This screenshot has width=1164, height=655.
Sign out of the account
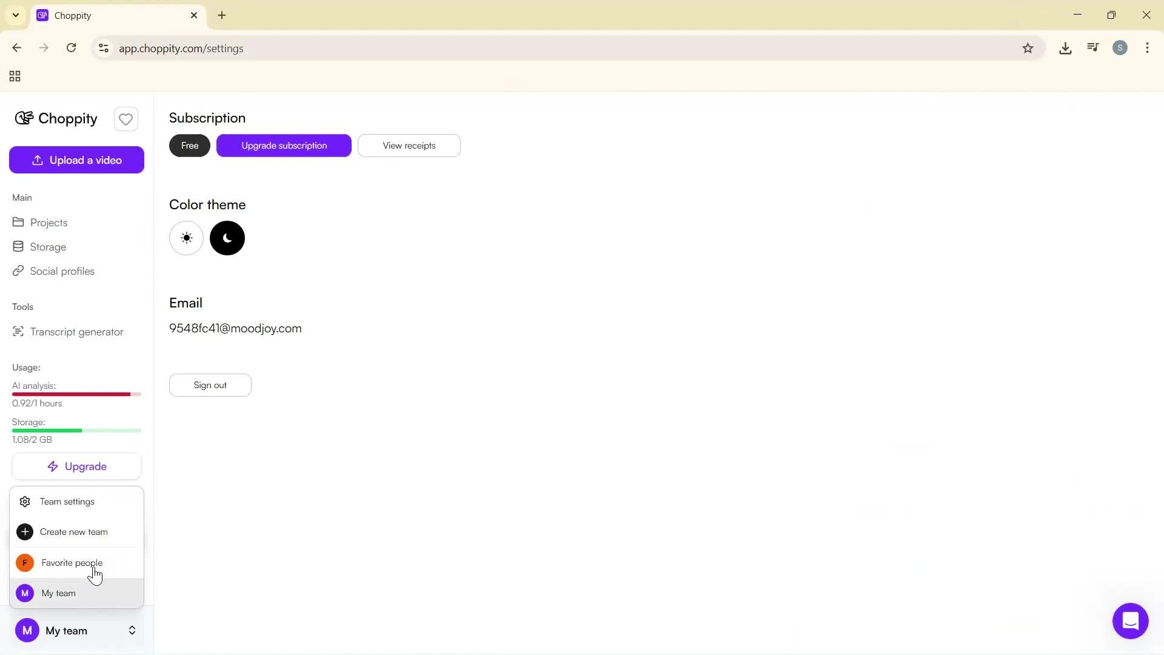click(x=210, y=385)
